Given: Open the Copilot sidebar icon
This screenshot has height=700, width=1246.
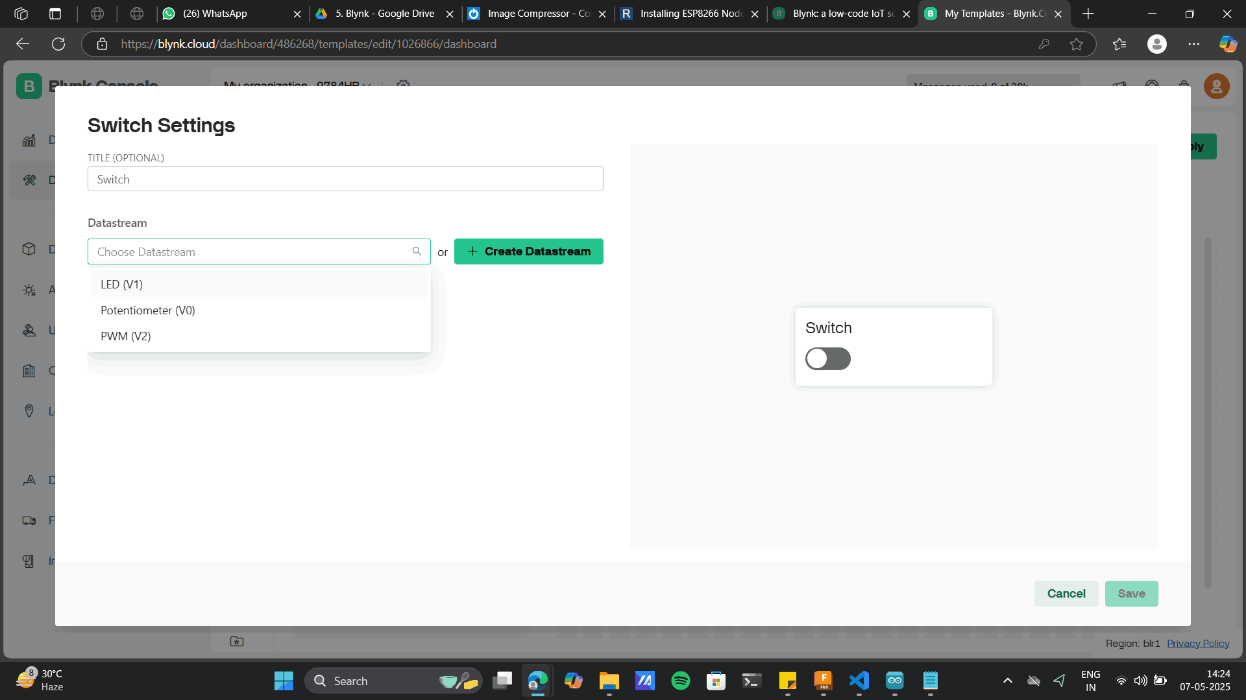Looking at the screenshot, I should (1228, 44).
